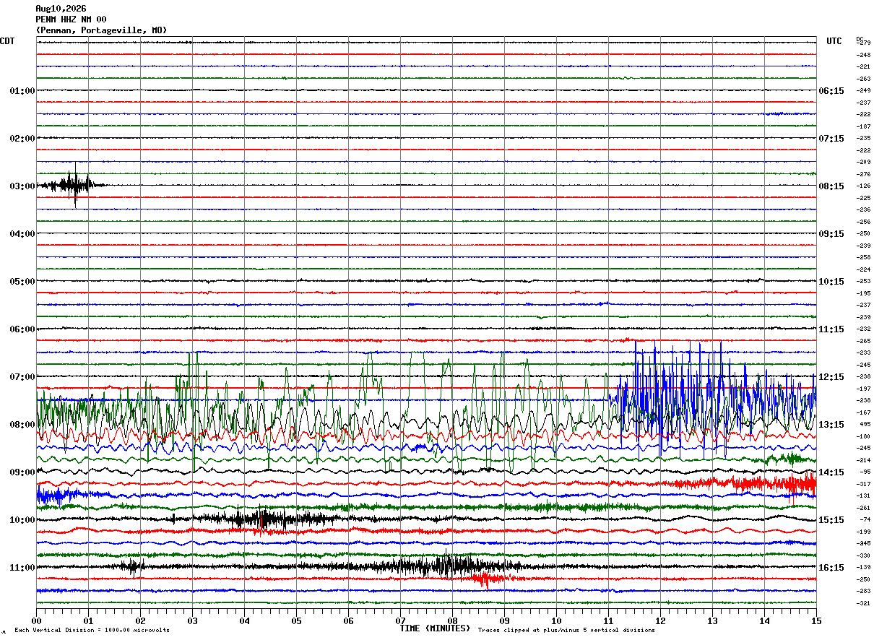
Task: Click the '15:15' UTC time label
Action: click(831, 520)
